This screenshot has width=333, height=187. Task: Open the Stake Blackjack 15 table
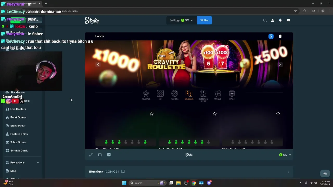(x=252, y=130)
